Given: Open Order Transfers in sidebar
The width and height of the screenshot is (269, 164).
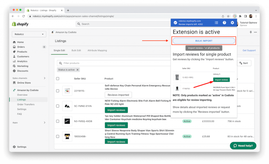Looking at the screenshot, I should pyautogui.click(x=26, y=104).
